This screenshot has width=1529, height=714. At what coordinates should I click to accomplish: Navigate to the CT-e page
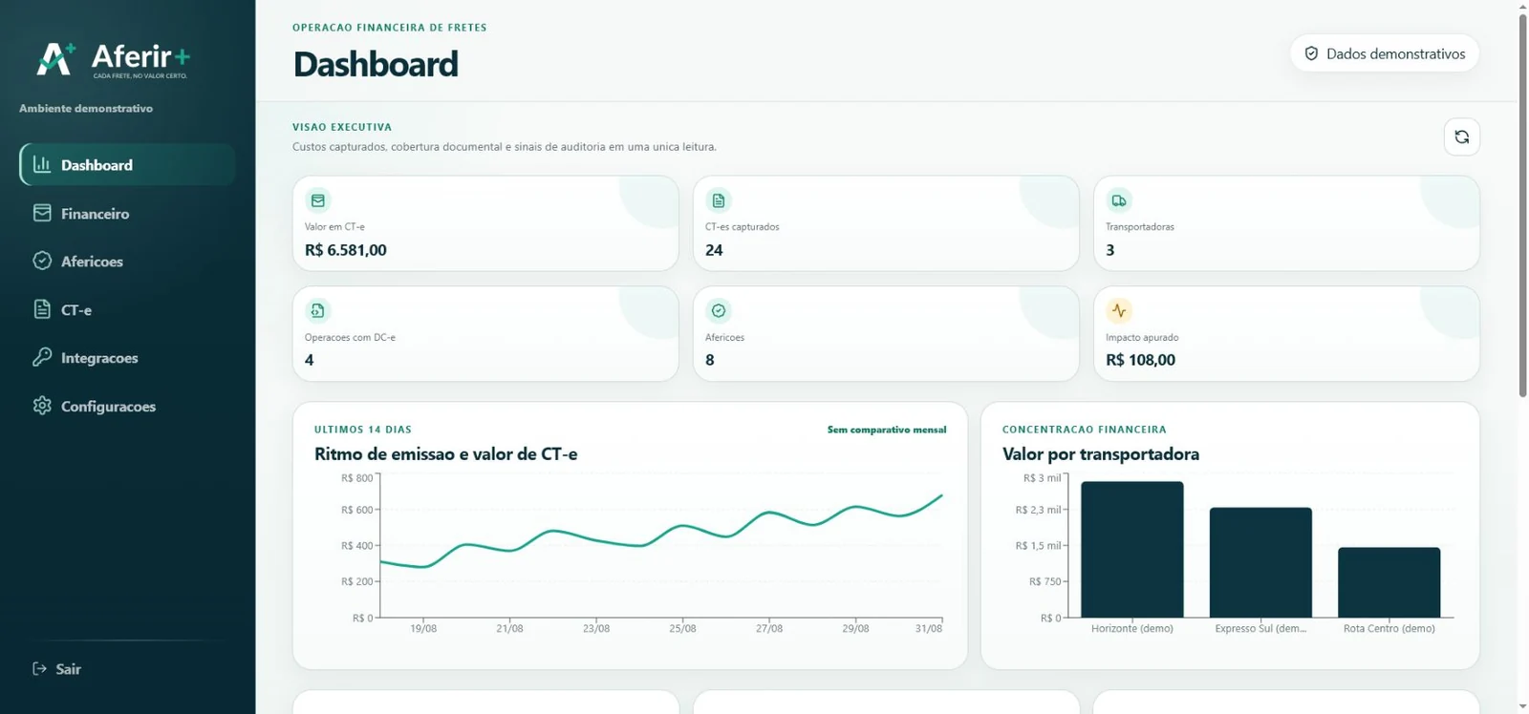pos(127,309)
